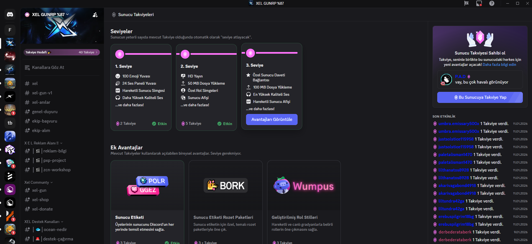This screenshot has width=532, height=244.
Task: Click the '5 Takviye' requirement label
Action: pyautogui.click(x=191, y=124)
